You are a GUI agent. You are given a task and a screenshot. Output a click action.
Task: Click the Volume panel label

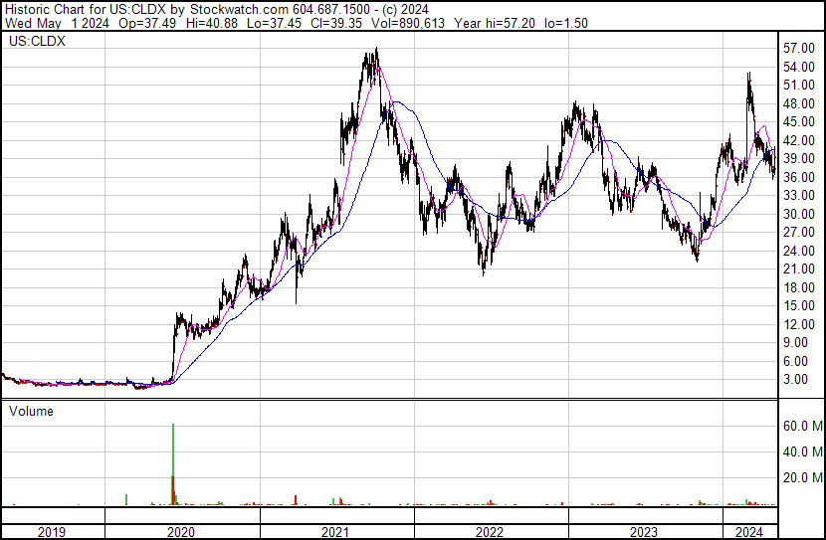click(x=31, y=411)
